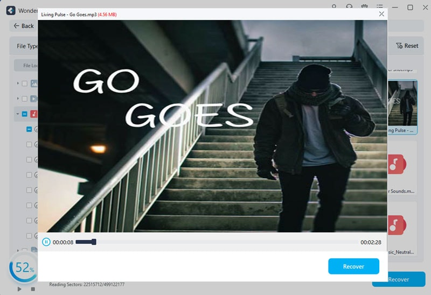Click the photo category icon in tree
This screenshot has width=431, height=295.
pos(33,83)
